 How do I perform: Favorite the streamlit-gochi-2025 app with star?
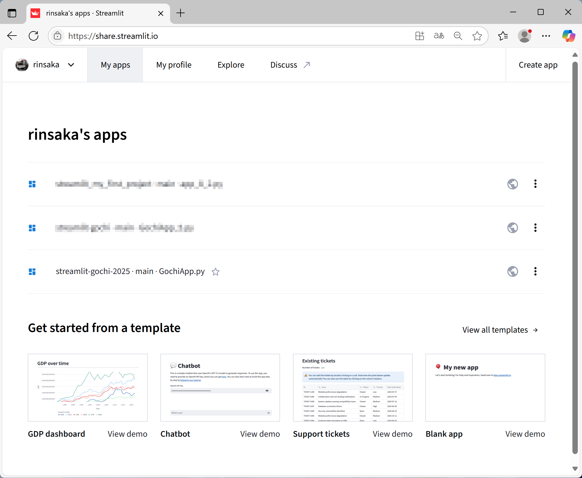[216, 272]
